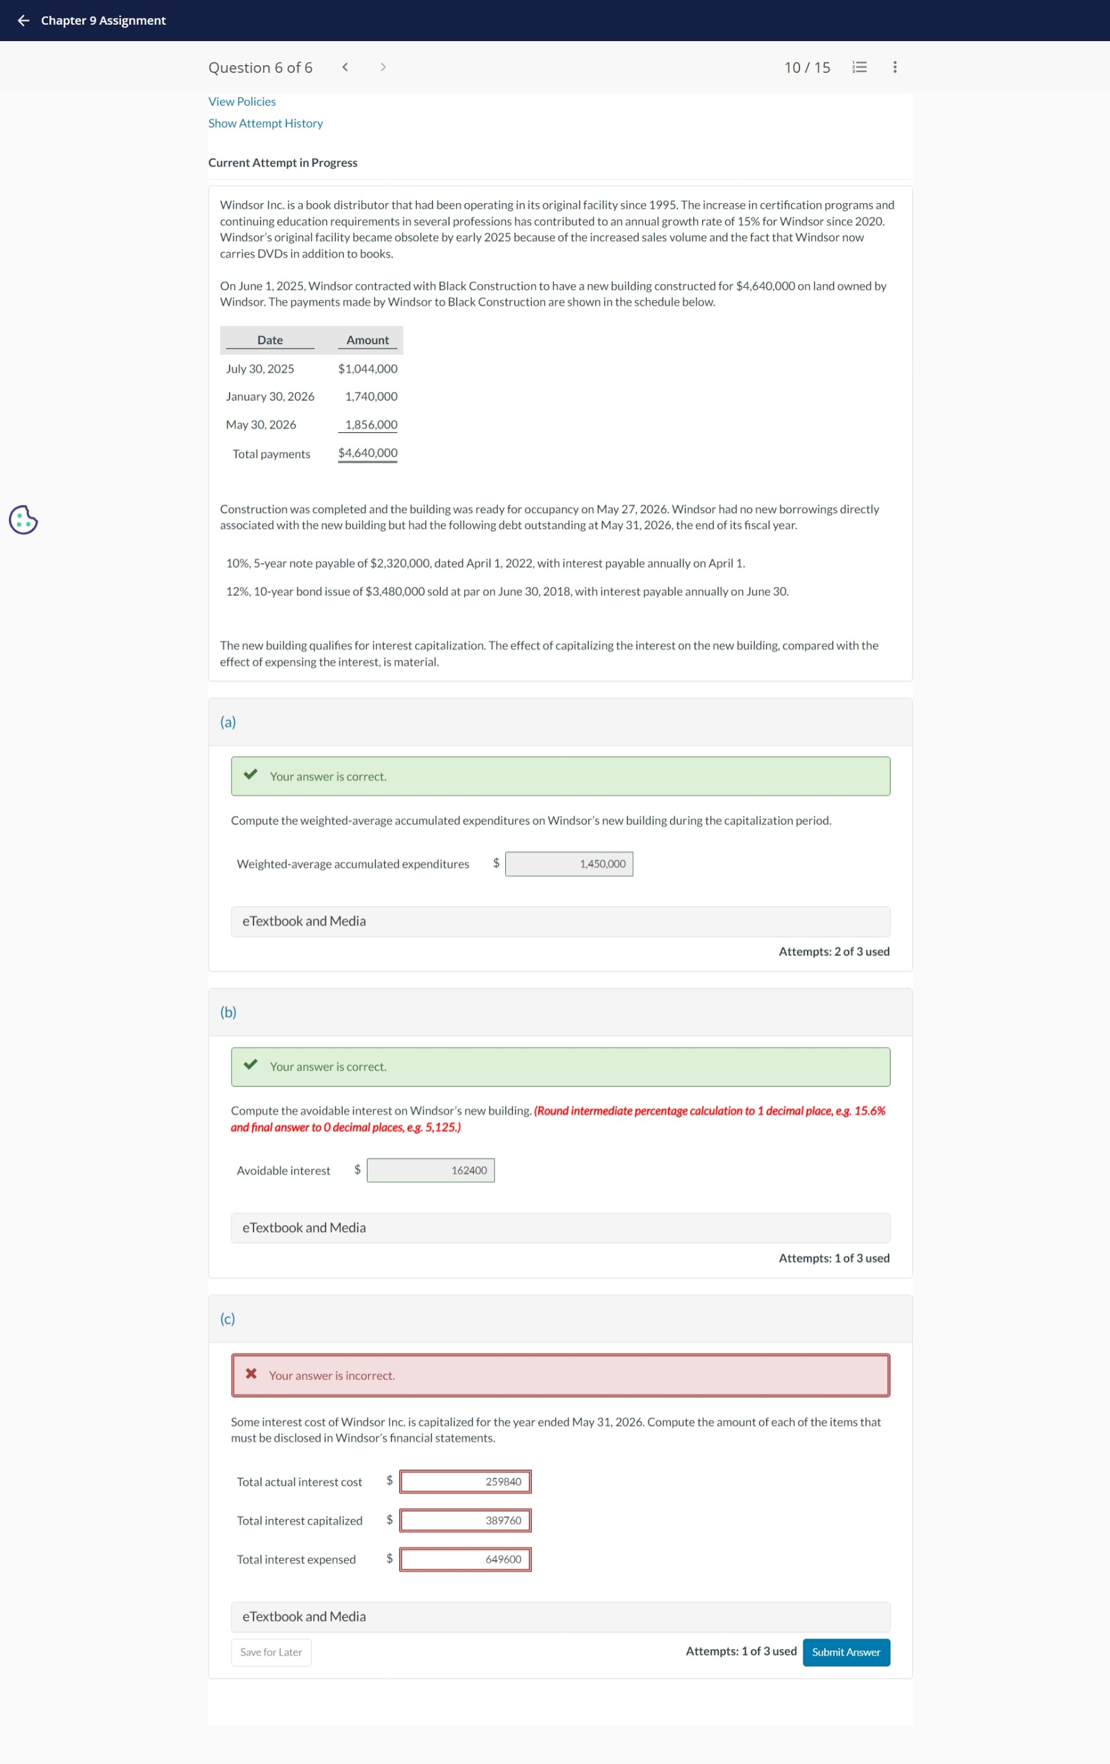Open View Policies link
This screenshot has height=1764, width=1110.
click(242, 102)
